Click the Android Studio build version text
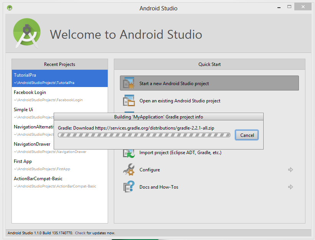The image size is (315, 240). (x=40, y=233)
